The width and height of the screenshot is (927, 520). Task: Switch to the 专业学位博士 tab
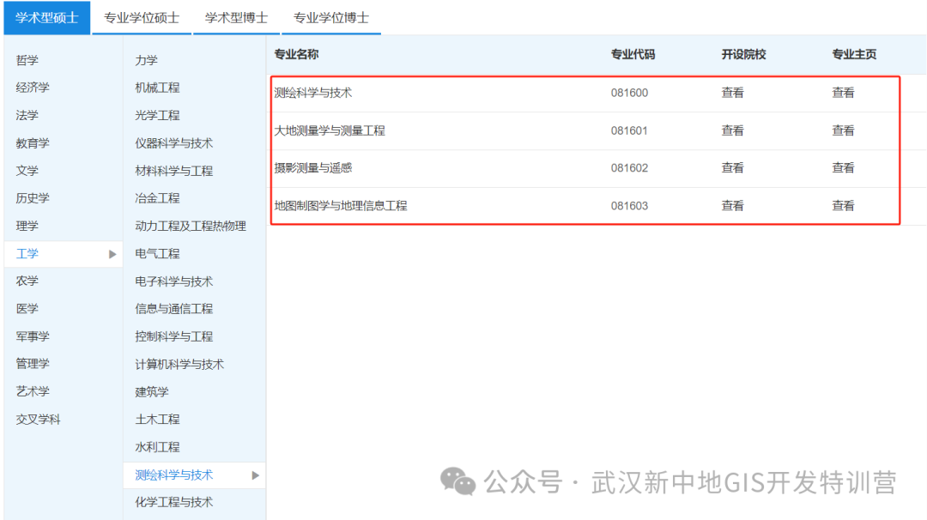[331, 18]
